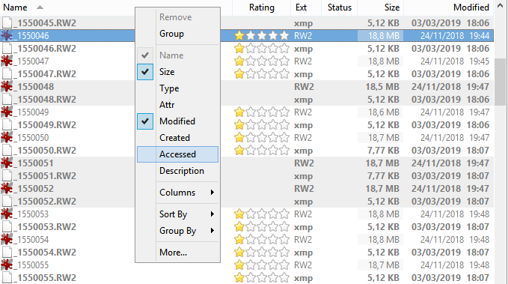Click the 18,6 MB size of _1550049

383,112
